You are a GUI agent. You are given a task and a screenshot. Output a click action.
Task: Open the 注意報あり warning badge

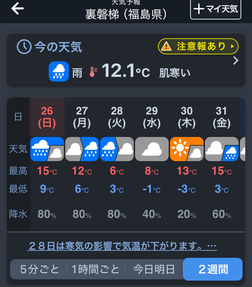tap(198, 47)
